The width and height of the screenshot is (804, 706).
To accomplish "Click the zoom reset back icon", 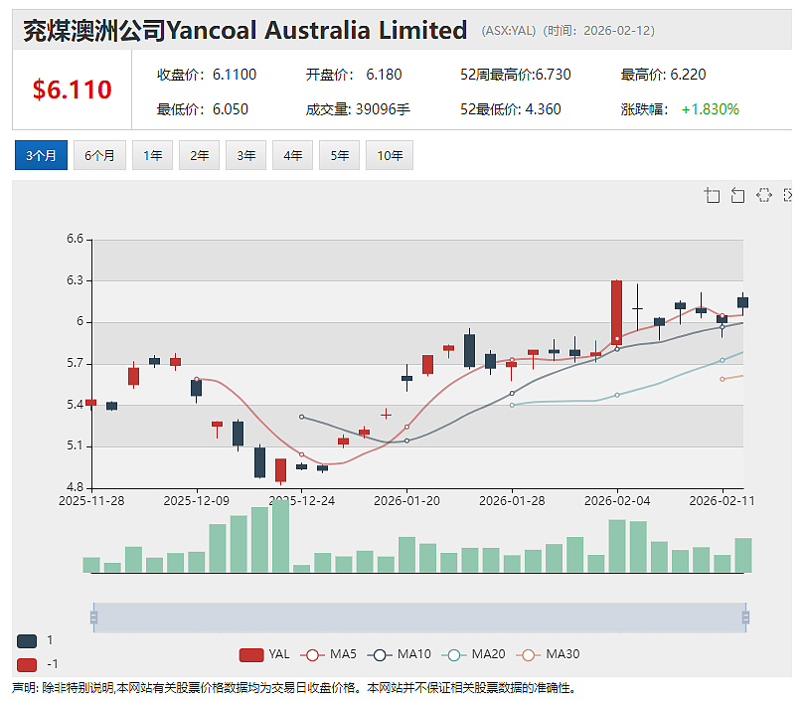I will [x=737, y=196].
